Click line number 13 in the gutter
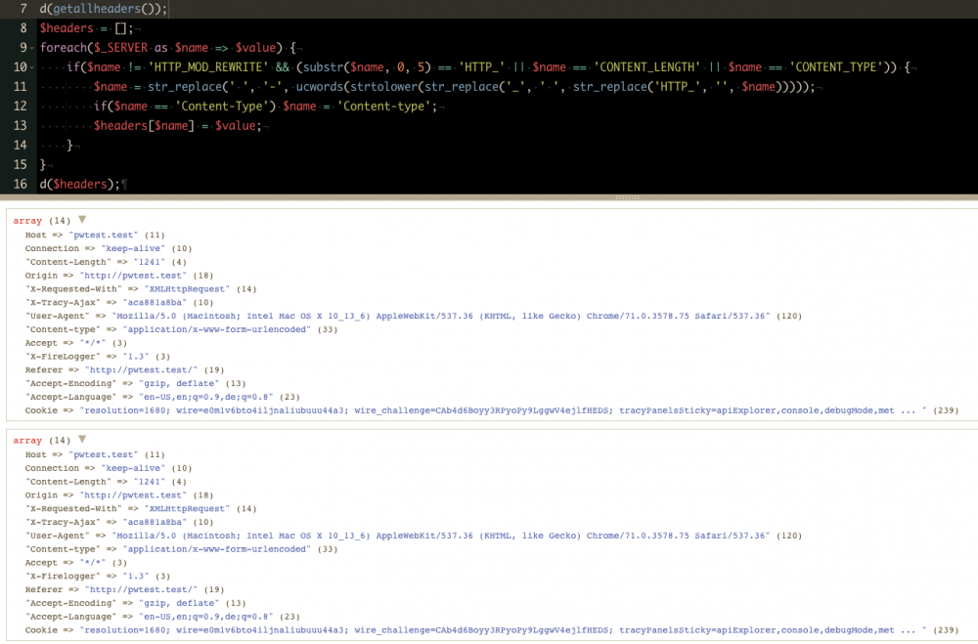Image resolution: width=978 pixels, height=644 pixels. coord(20,126)
